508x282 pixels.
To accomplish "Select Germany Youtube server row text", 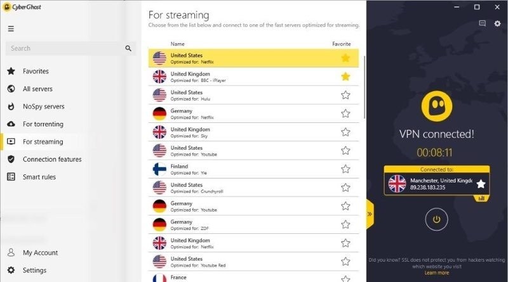I will pos(194,207).
